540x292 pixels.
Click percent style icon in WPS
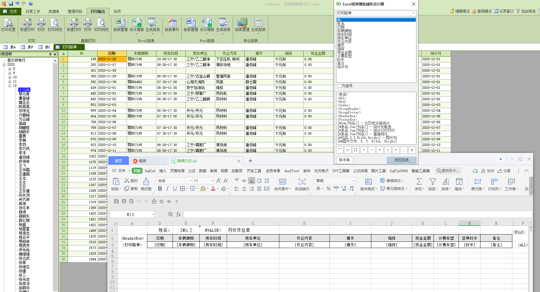(329, 189)
